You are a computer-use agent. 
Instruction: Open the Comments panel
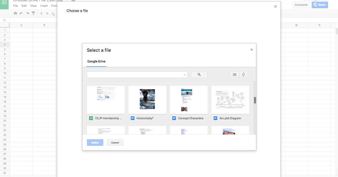coord(301,4)
